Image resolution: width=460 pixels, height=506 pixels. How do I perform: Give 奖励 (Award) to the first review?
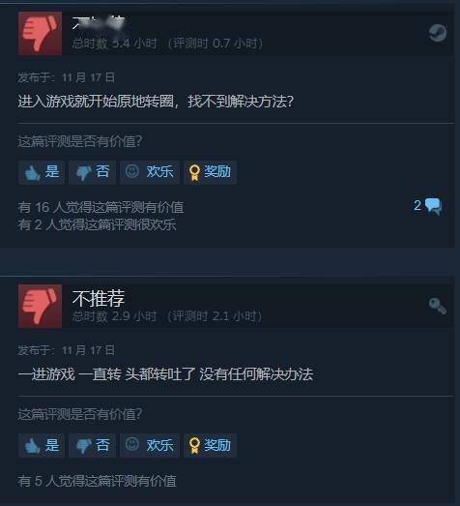(x=210, y=172)
